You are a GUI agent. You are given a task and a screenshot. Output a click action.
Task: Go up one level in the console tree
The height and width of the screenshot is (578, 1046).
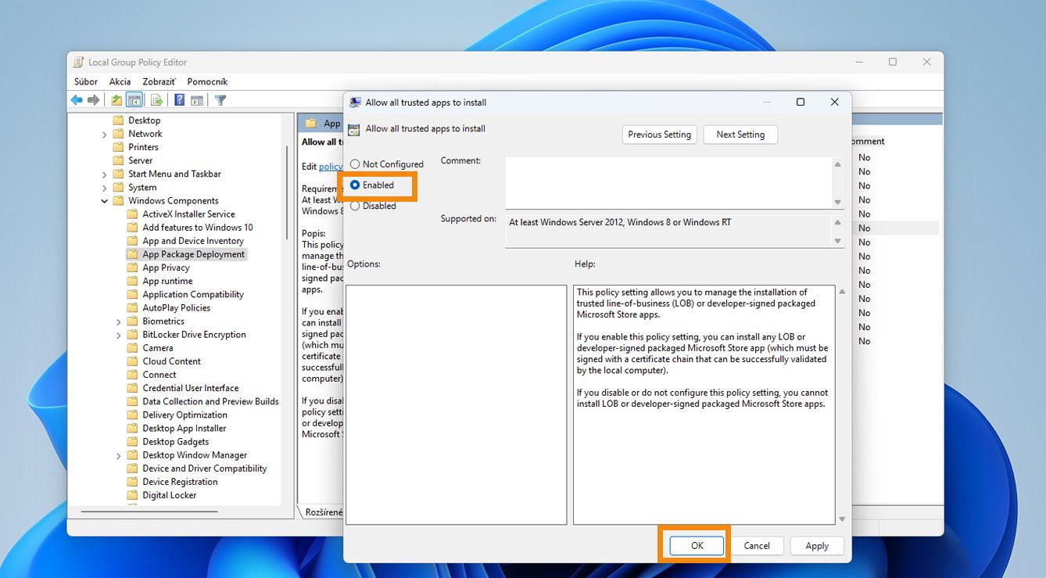[116, 100]
